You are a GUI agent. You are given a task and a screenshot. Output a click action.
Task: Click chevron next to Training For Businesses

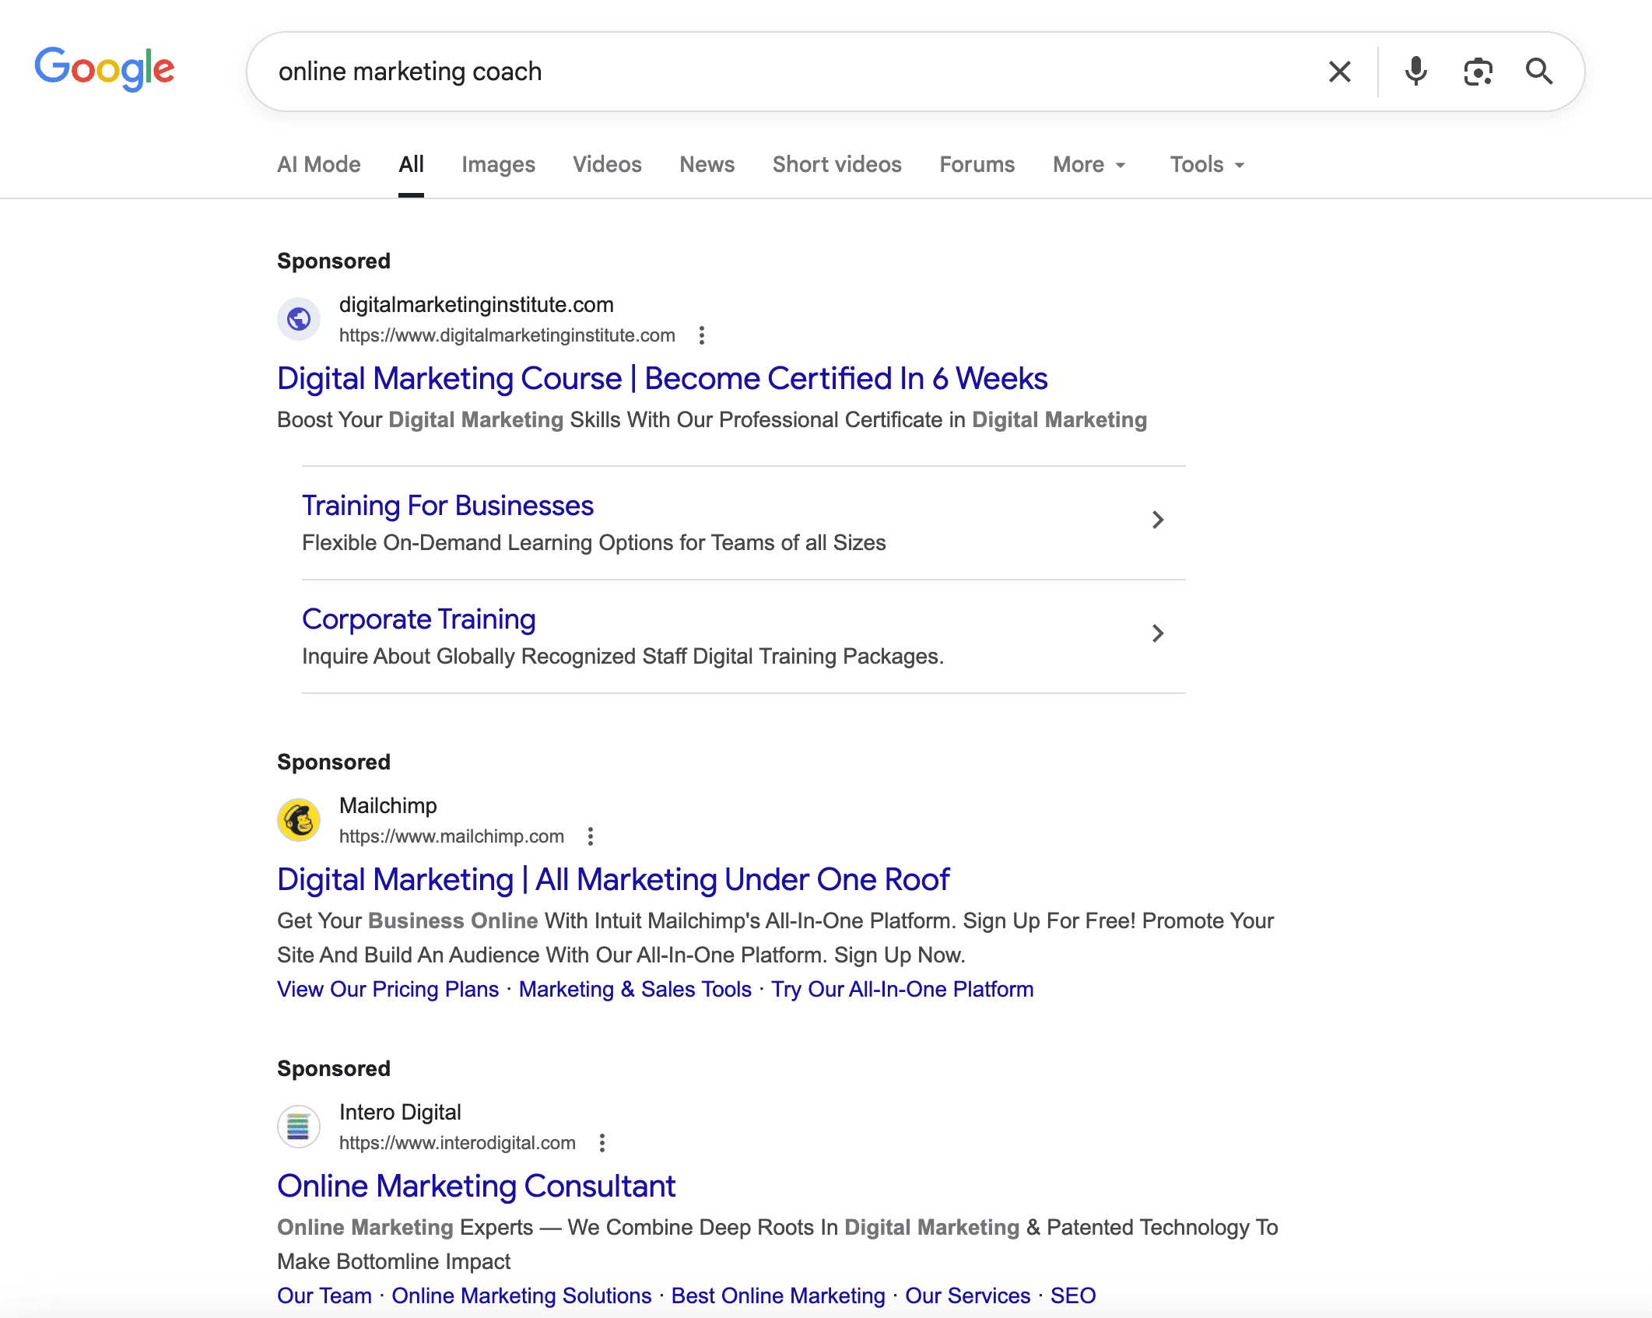coord(1157,520)
